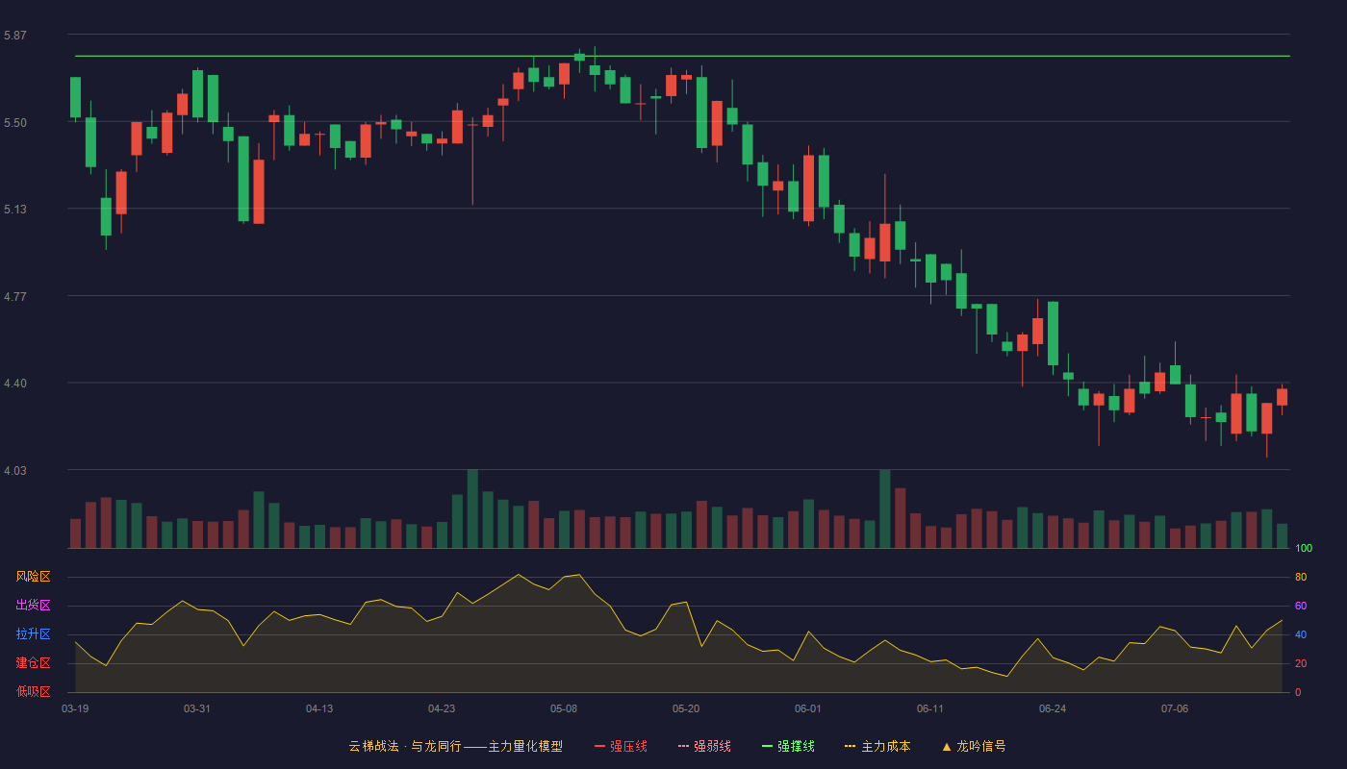This screenshot has width=1347, height=769.
Task: Select the 低吸区 zone label
Action: (33, 691)
